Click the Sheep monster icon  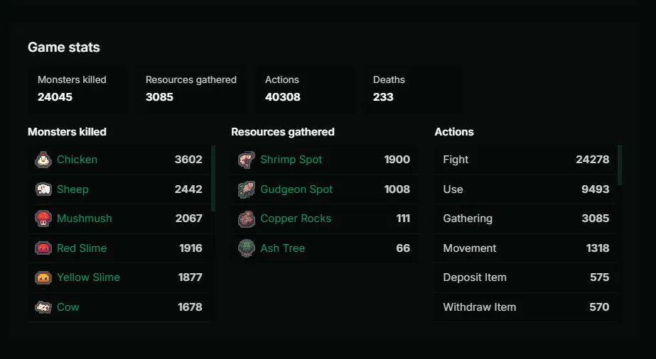point(43,189)
